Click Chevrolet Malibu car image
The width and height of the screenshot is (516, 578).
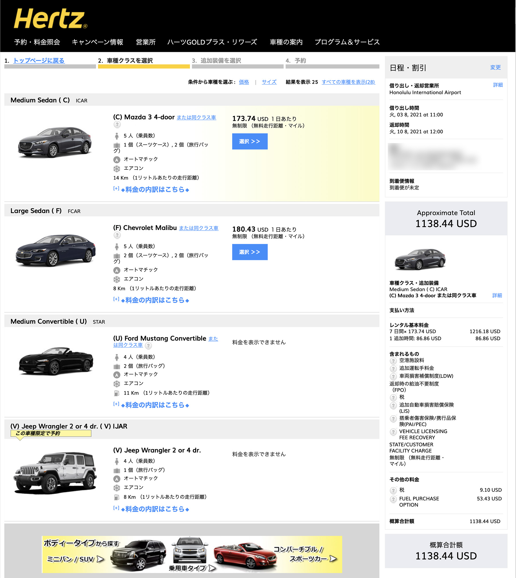pyautogui.click(x=55, y=250)
